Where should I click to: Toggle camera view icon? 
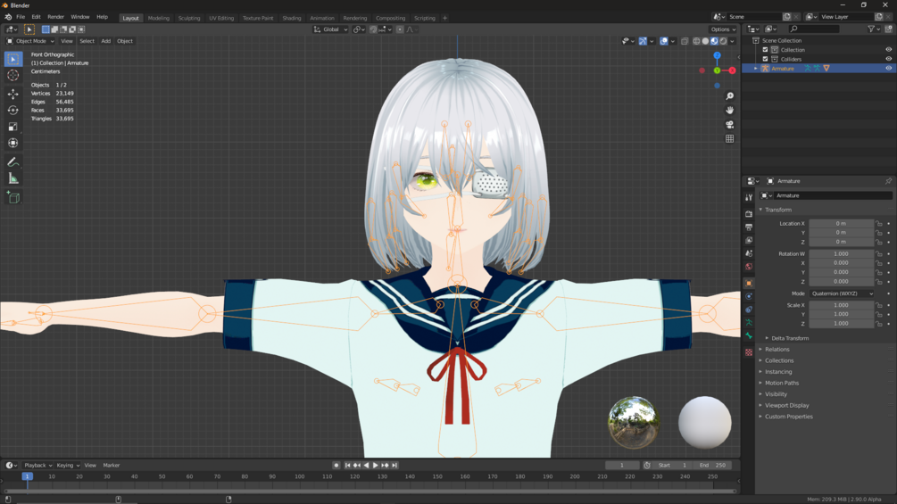(729, 125)
